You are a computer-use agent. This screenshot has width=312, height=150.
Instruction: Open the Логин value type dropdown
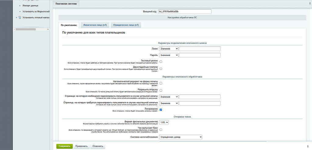click(x=168, y=49)
